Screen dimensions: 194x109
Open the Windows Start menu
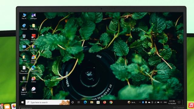[22, 102]
